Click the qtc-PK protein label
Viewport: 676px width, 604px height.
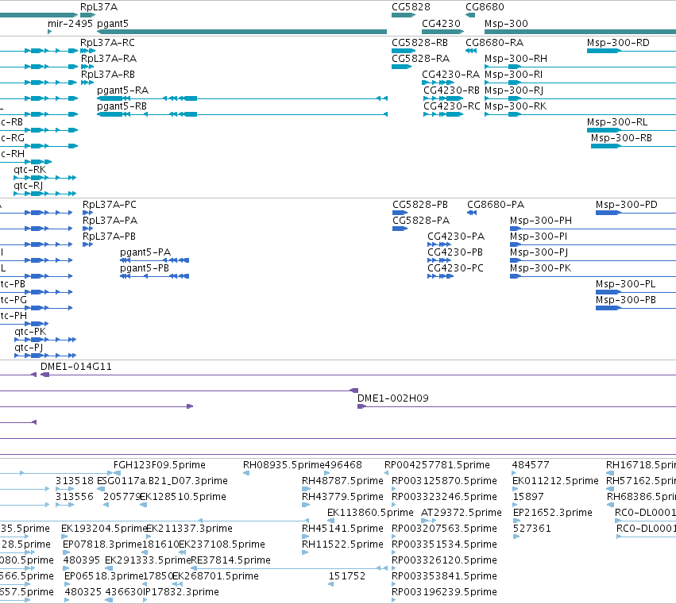(30, 332)
